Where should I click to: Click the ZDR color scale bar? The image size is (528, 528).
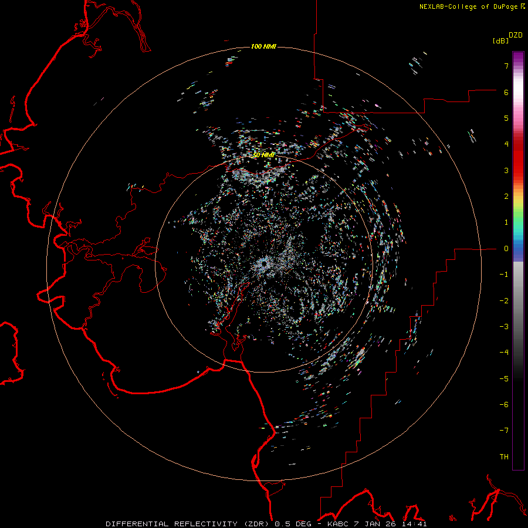[518, 260]
